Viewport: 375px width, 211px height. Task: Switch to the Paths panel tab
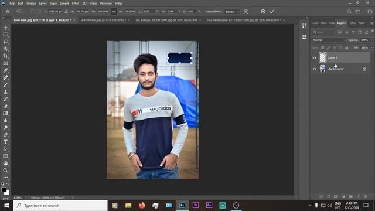pos(362,23)
